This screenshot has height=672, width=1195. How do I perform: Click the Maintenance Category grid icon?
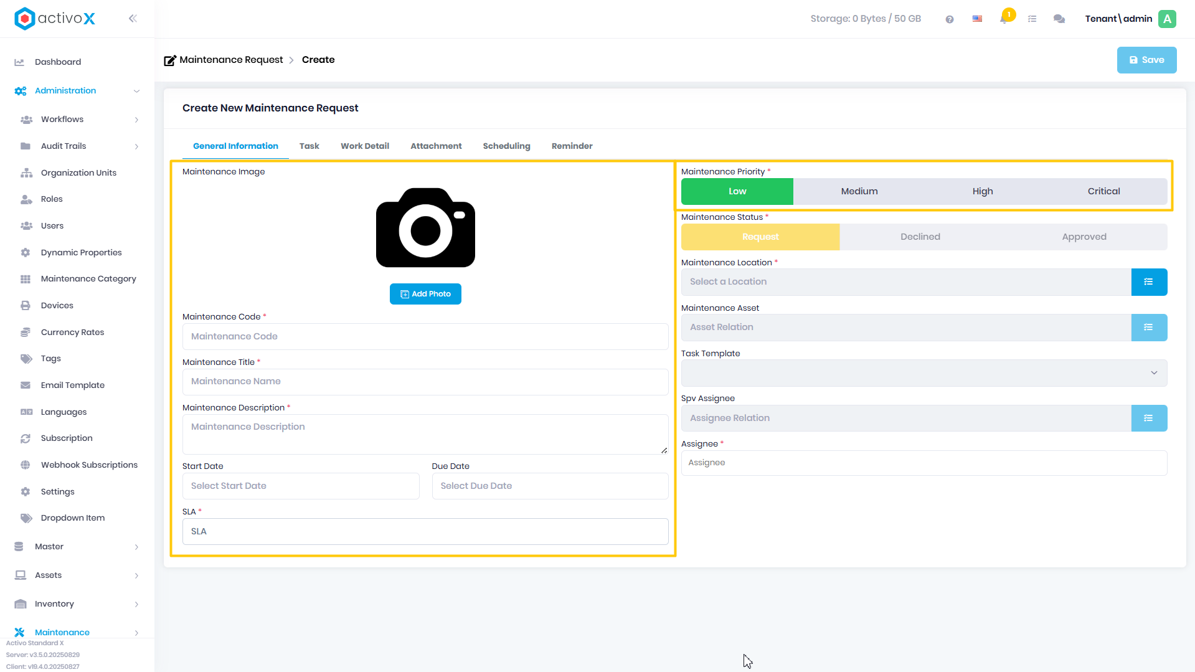point(26,279)
